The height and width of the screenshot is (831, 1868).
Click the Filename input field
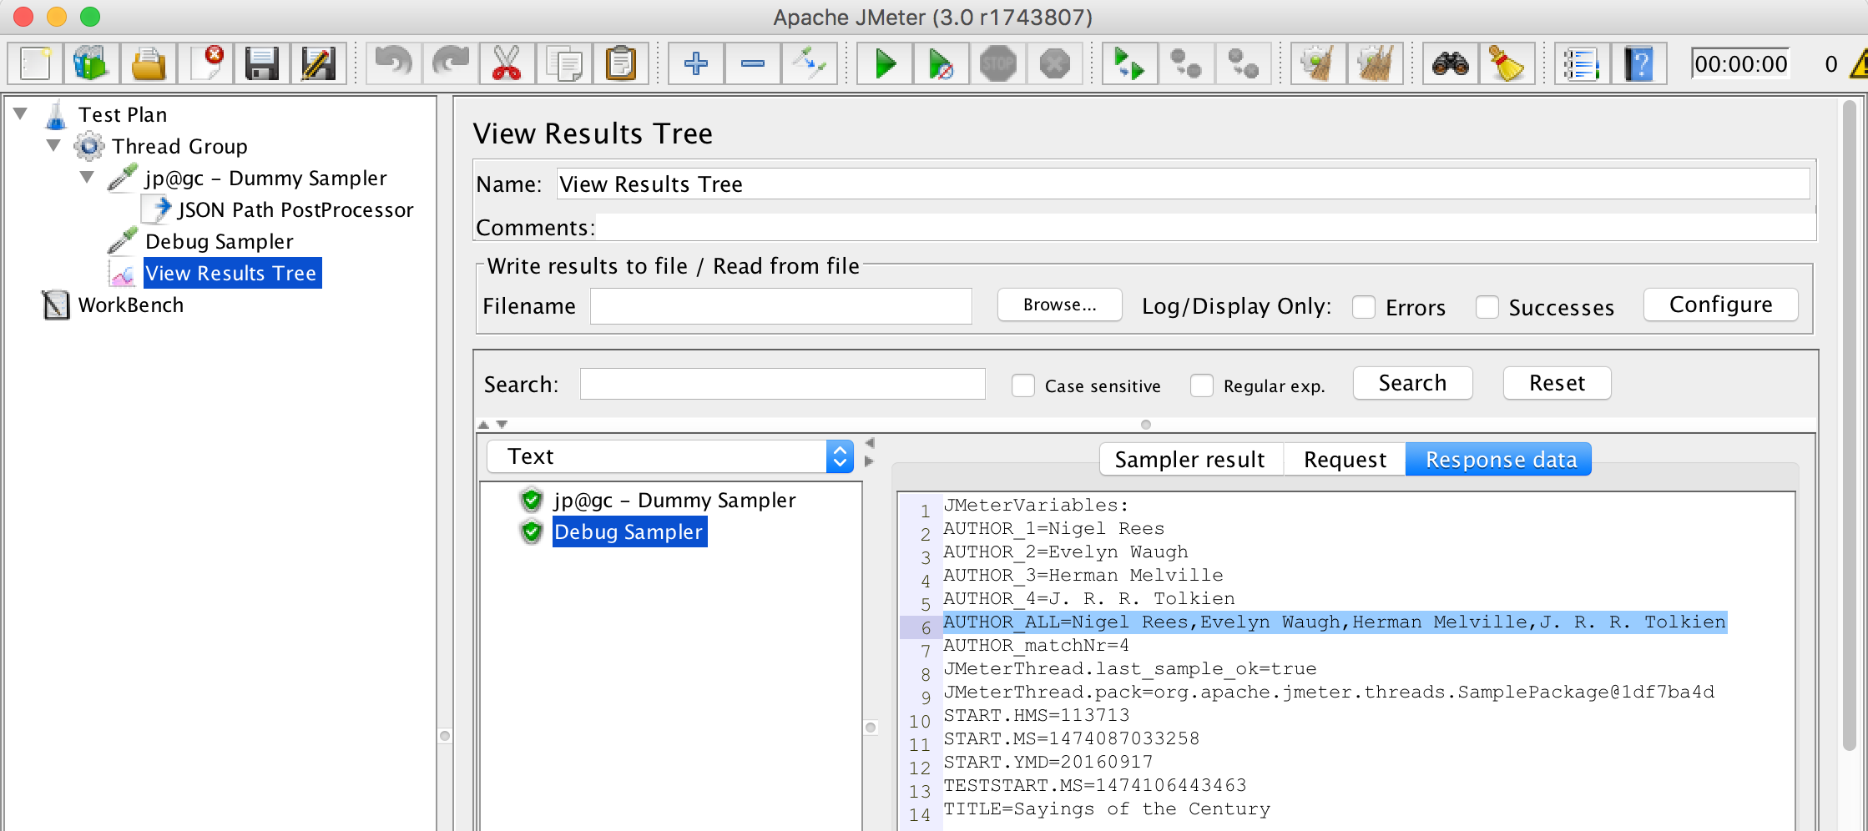(x=780, y=306)
